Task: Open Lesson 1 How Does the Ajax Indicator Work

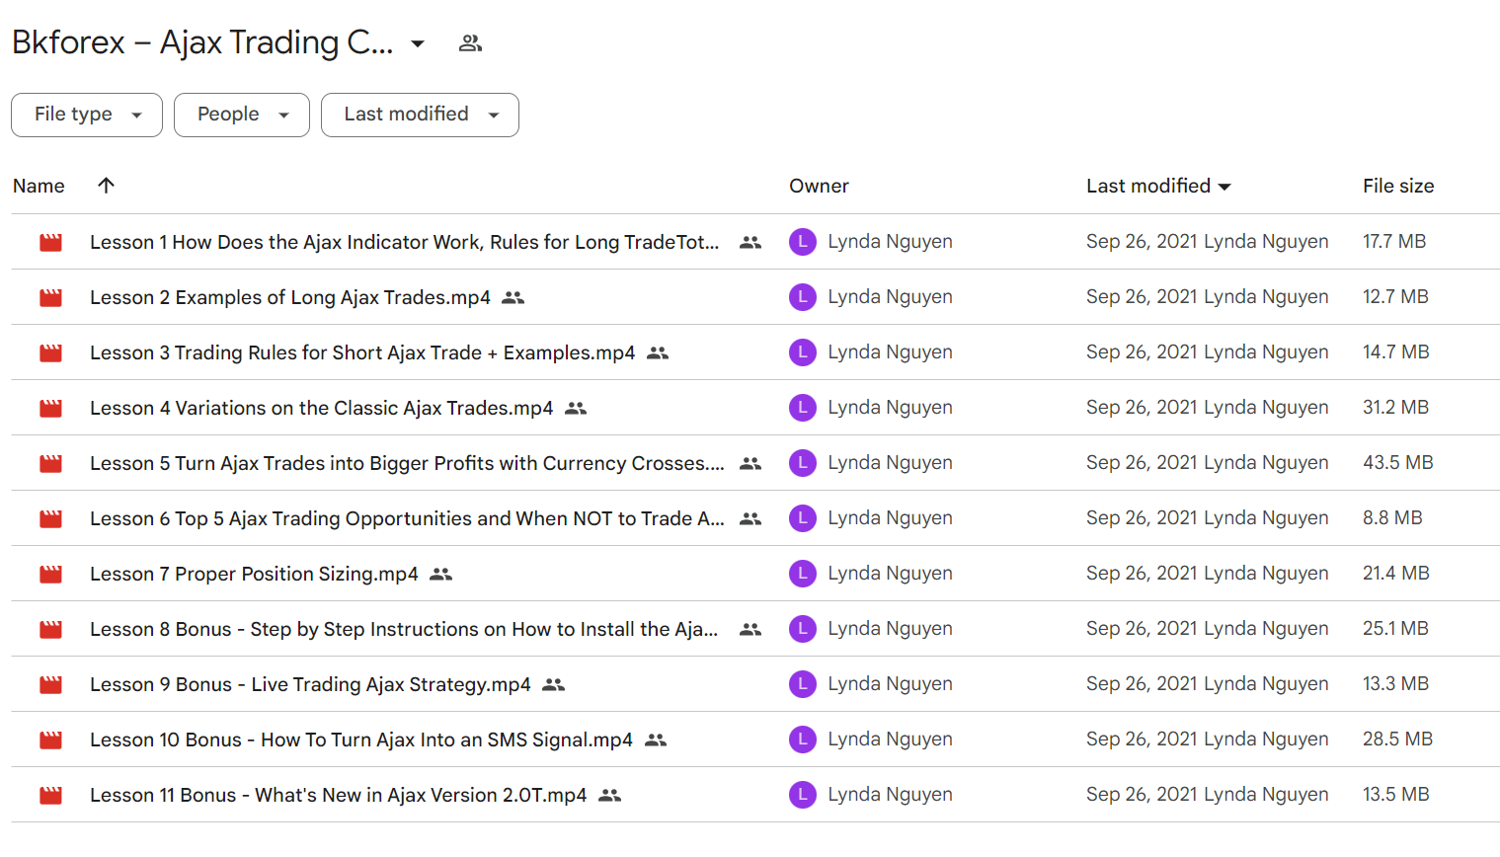Action: pyautogui.click(x=404, y=242)
